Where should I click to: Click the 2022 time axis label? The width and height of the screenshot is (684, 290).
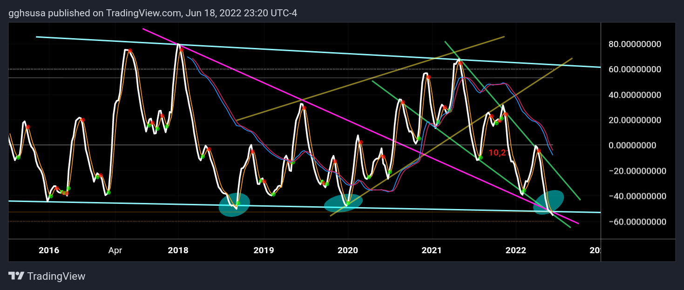tap(516, 250)
